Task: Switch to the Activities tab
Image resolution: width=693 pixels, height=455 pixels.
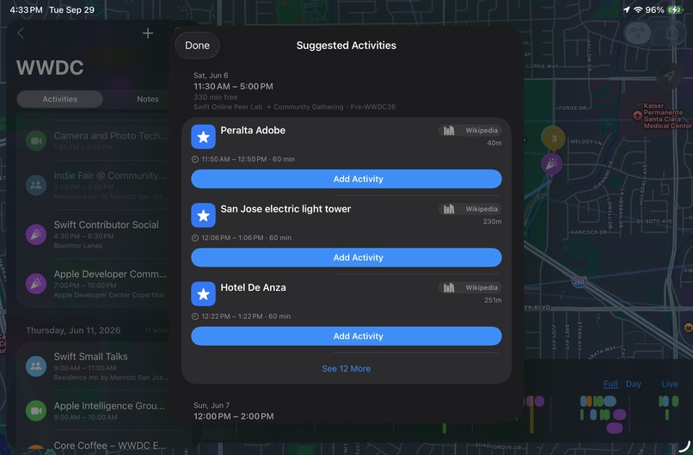Action: 59,99
